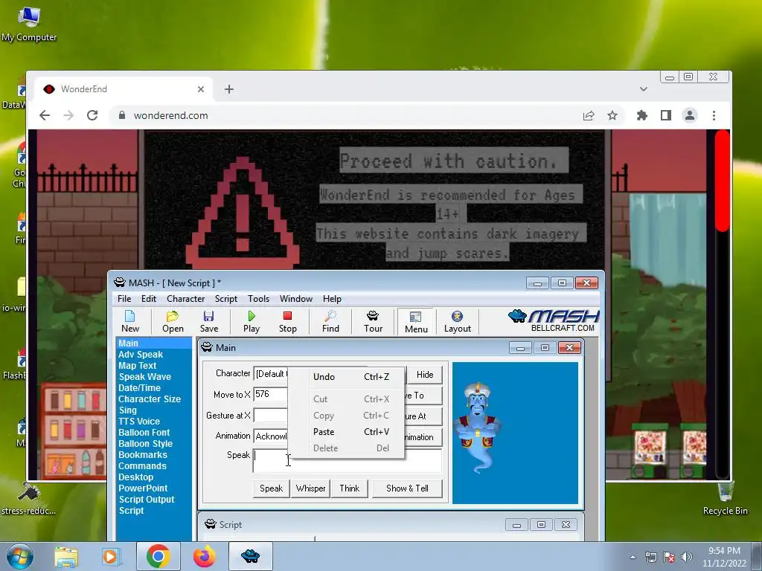Viewport: 762px width, 571px height.
Task: Create a new script with MASH New
Action: pyautogui.click(x=129, y=321)
